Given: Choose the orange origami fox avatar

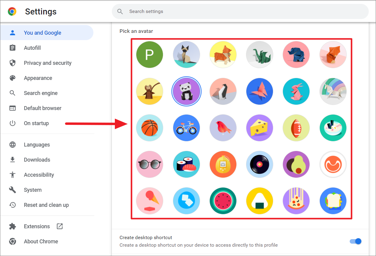Looking at the screenshot, I should point(333,55).
